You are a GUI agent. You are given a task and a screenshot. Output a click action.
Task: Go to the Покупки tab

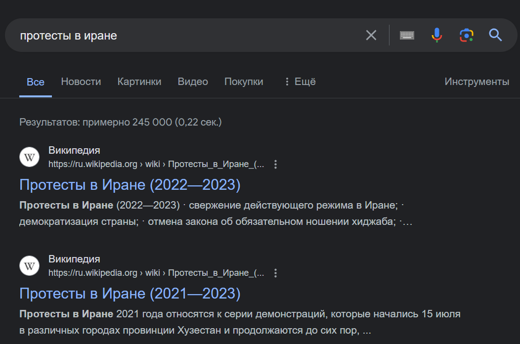pos(244,82)
